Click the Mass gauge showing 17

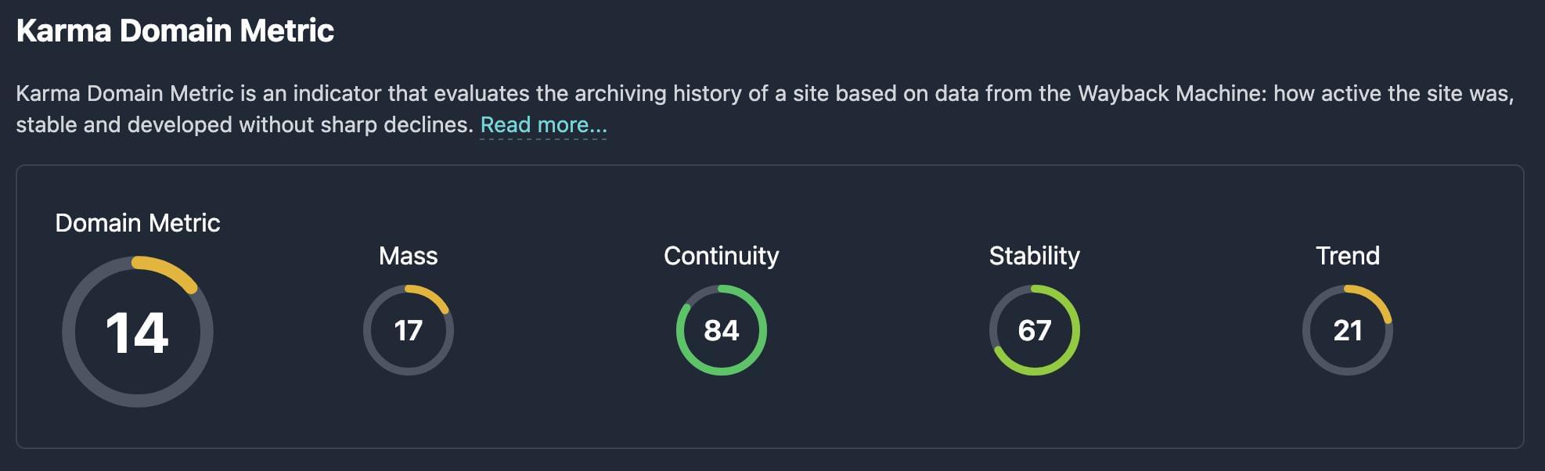[x=409, y=330]
